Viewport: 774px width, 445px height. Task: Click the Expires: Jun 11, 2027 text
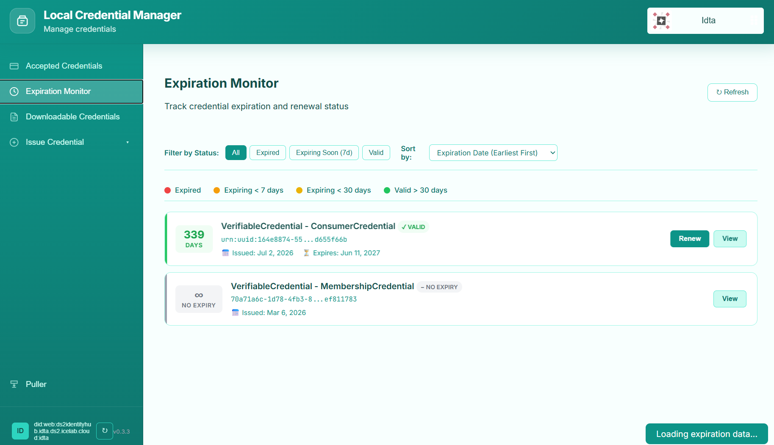347,253
